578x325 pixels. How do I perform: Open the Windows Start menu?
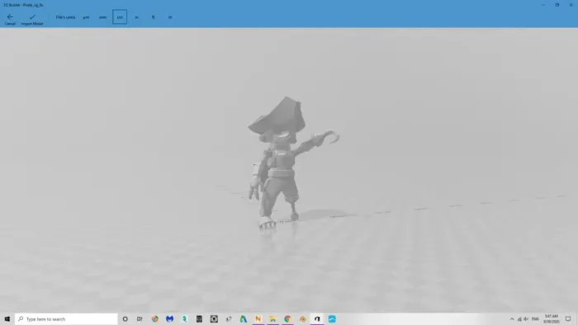click(x=7, y=319)
